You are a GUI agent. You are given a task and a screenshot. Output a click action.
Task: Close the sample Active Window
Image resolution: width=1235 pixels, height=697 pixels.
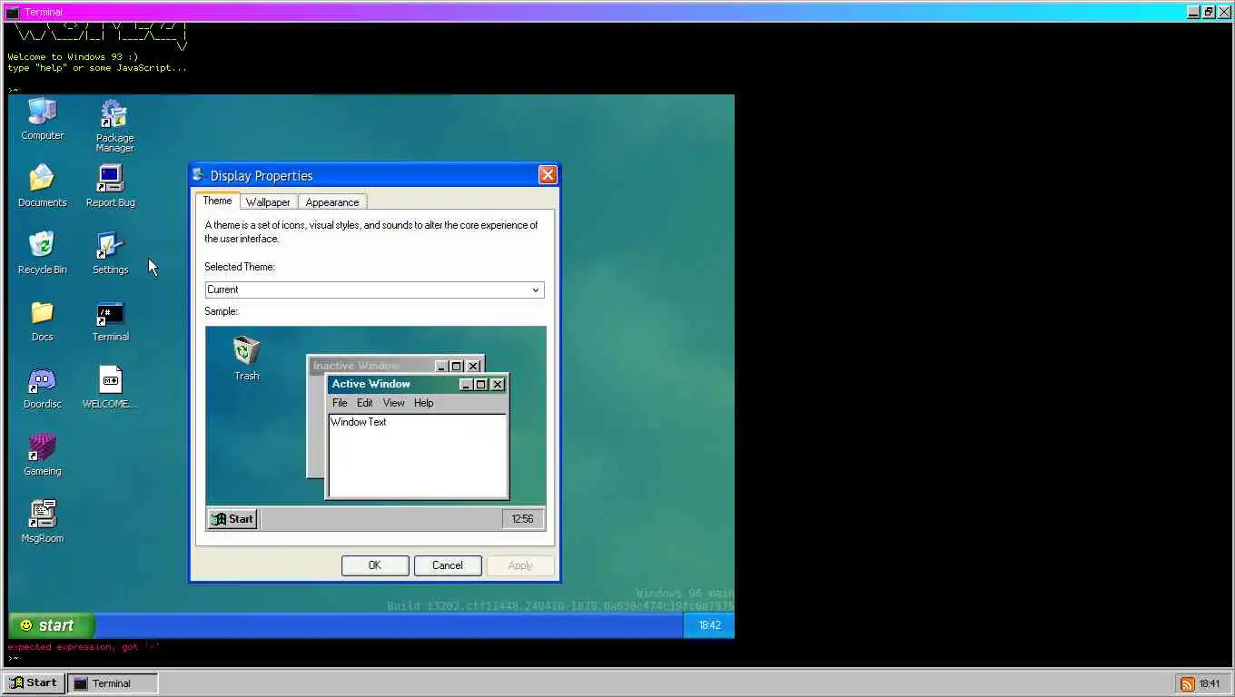pos(497,385)
